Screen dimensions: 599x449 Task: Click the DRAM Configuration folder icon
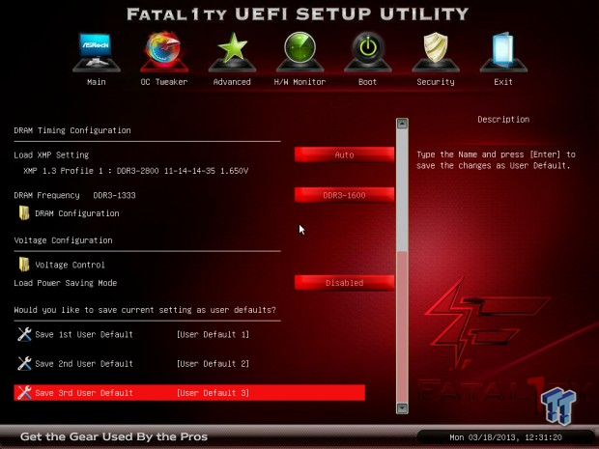[x=24, y=213]
